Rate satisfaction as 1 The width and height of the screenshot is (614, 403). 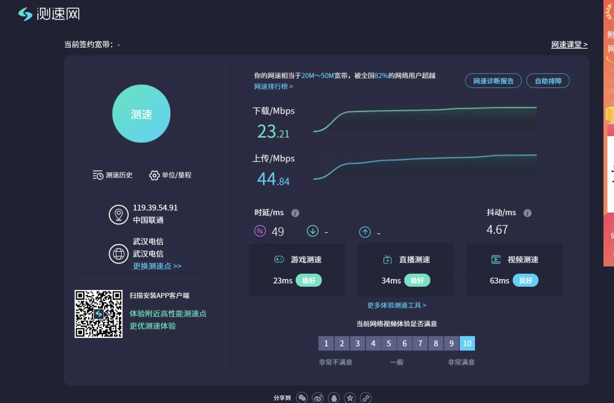pyautogui.click(x=326, y=343)
